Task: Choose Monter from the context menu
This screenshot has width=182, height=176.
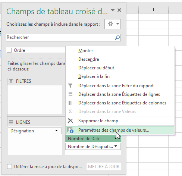Action: [120, 51]
